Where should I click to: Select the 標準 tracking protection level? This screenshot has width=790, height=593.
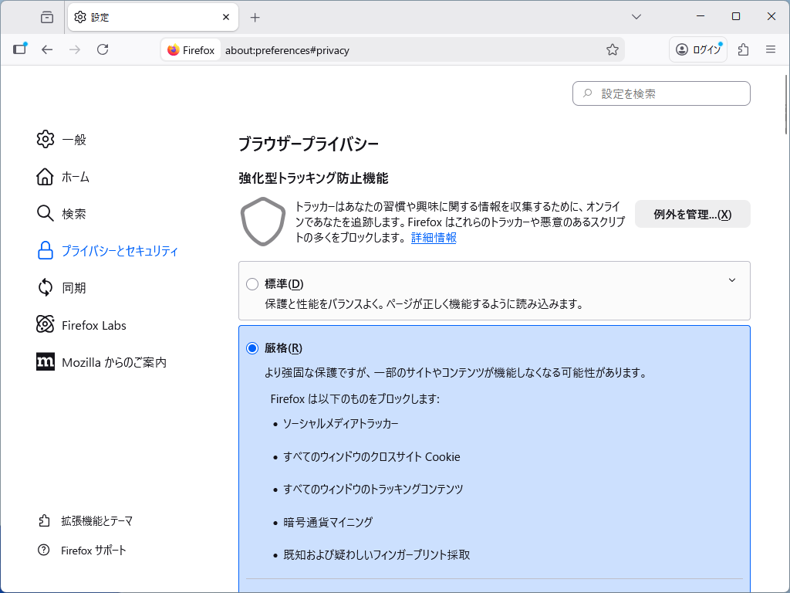252,283
